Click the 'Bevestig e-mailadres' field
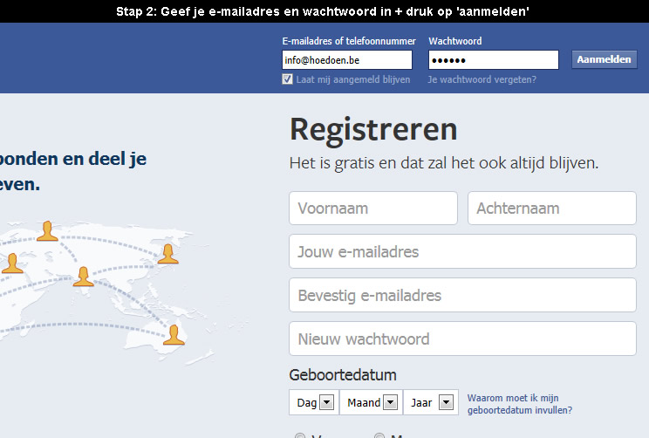Image resolution: width=649 pixels, height=438 pixels. 462,295
